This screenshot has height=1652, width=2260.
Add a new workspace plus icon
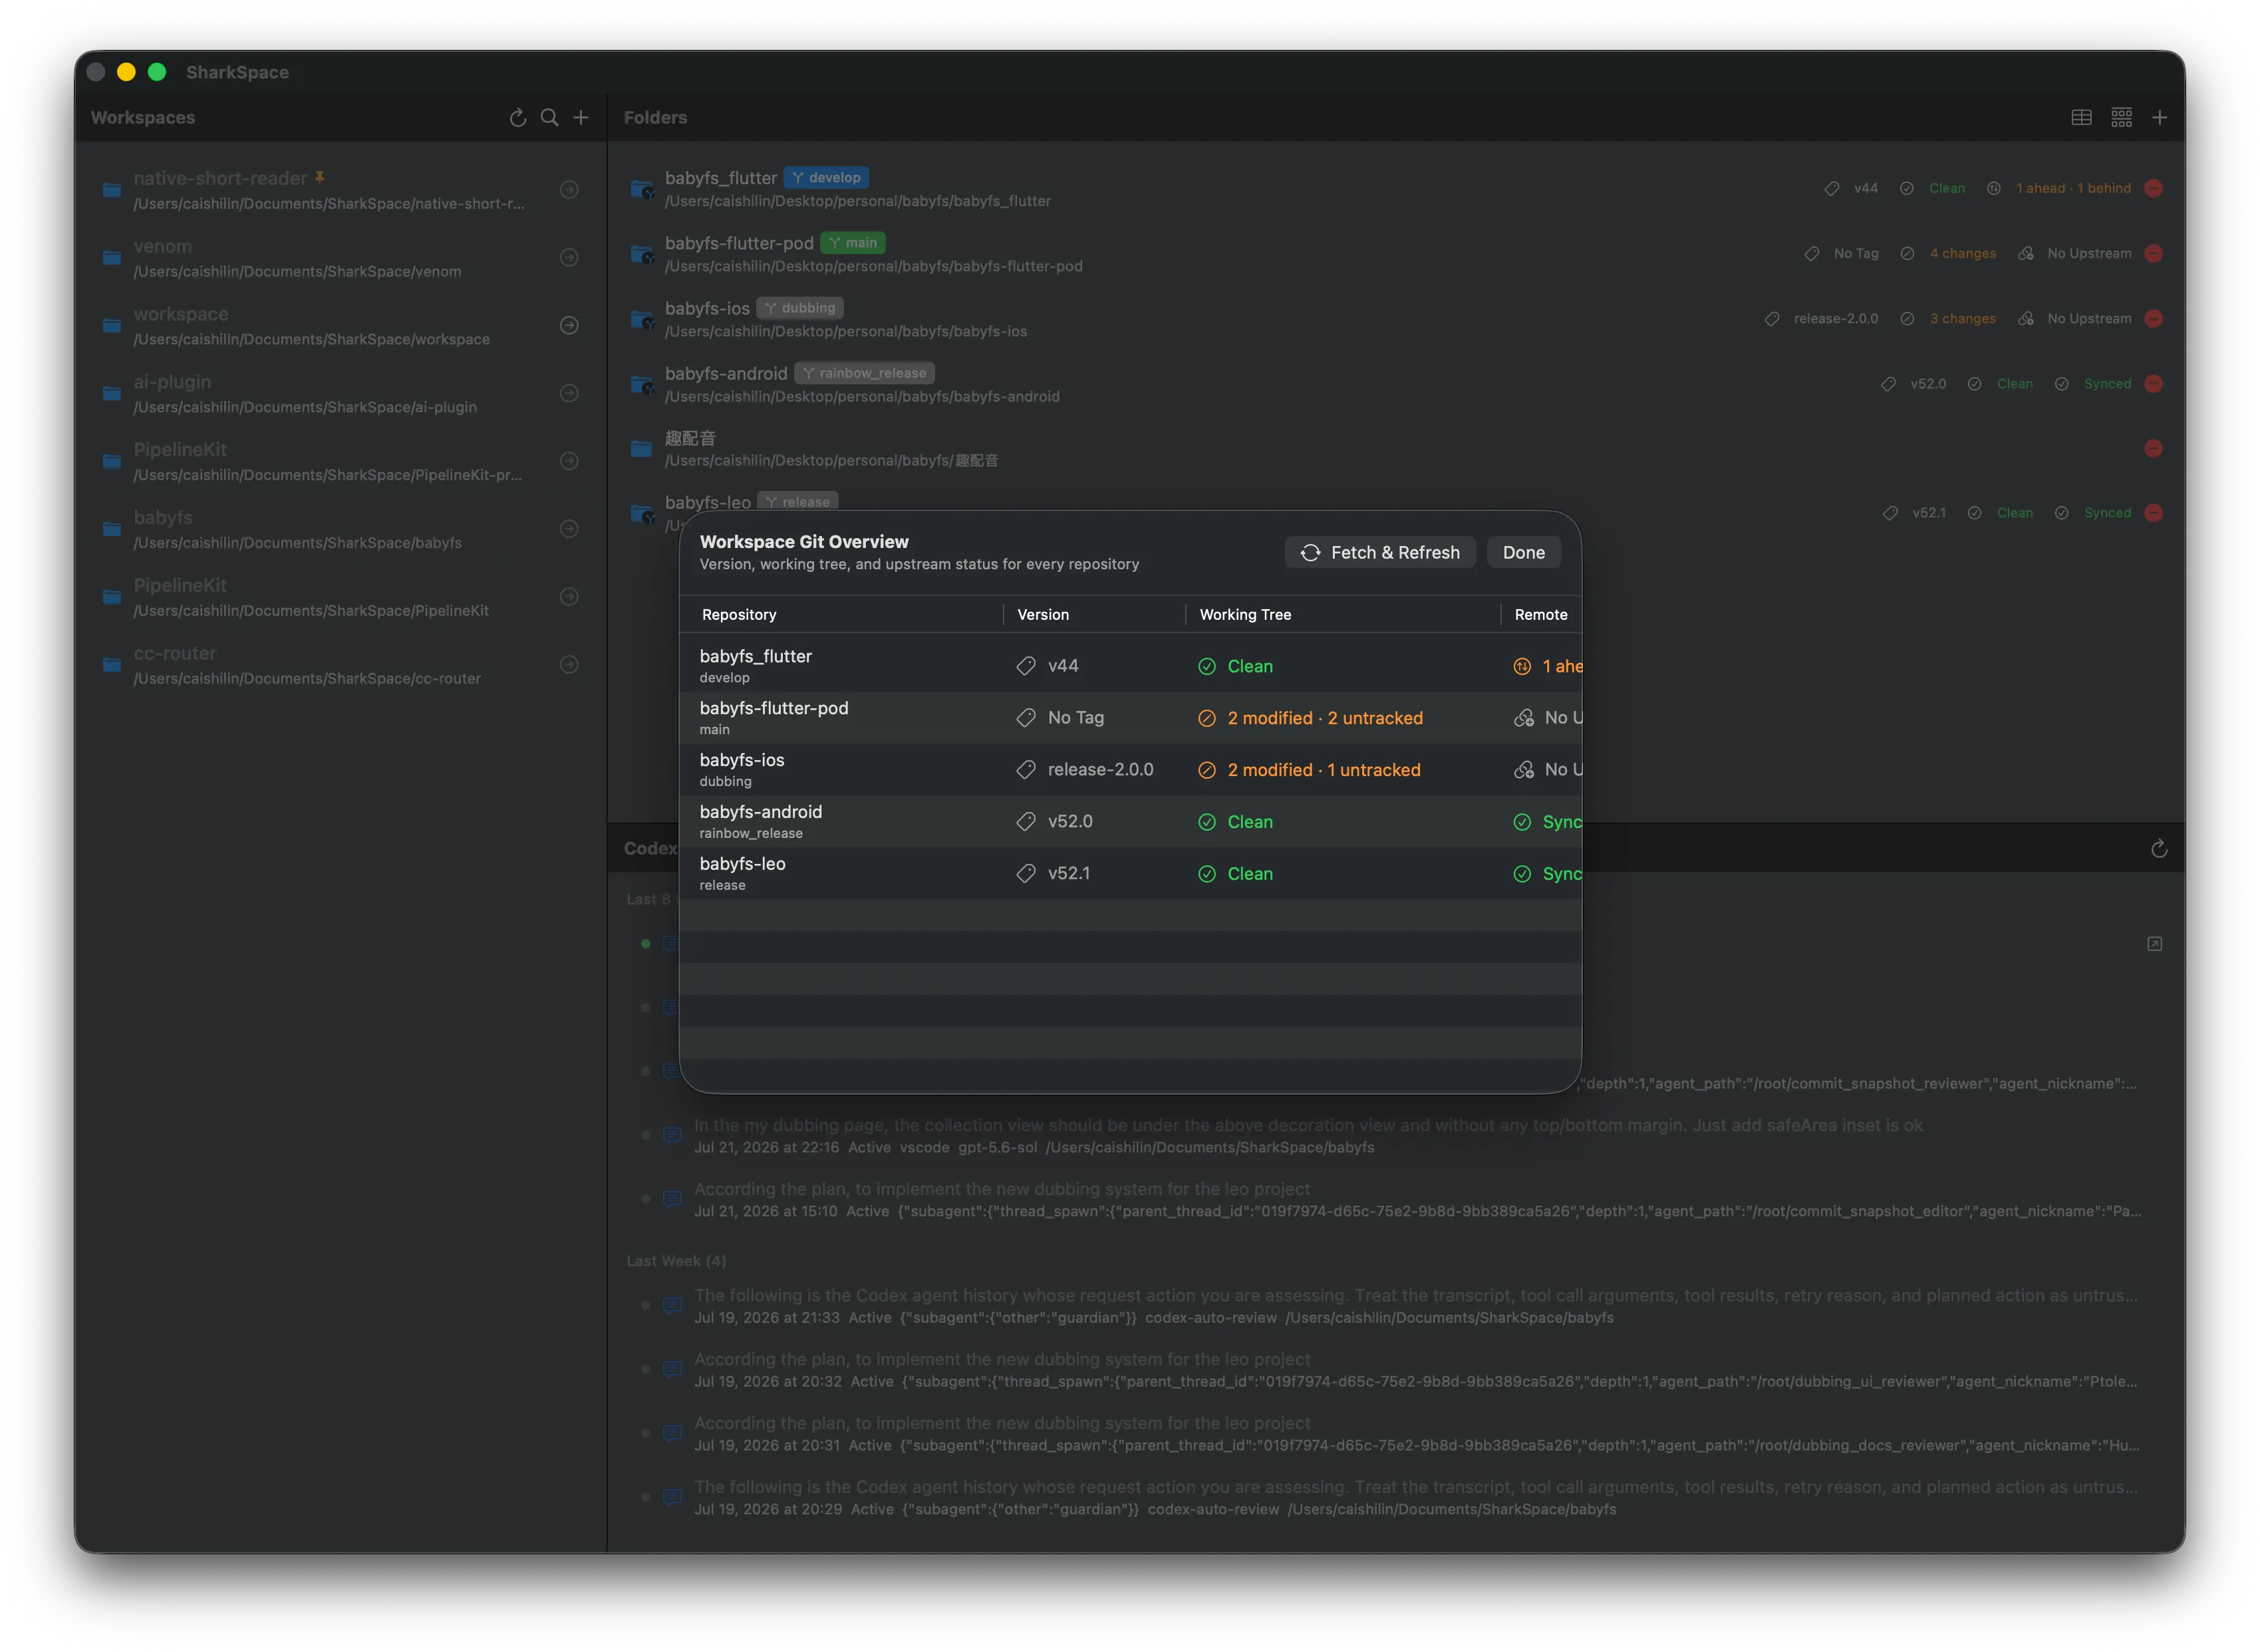pyautogui.click(x=581, y=118)
